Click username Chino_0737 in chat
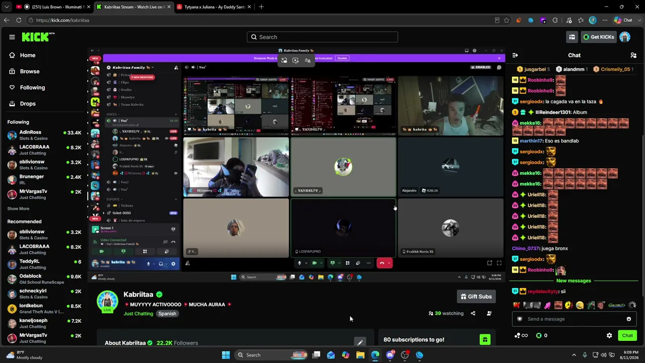This screenshot has height=363, width=645. tap(526, 249)
